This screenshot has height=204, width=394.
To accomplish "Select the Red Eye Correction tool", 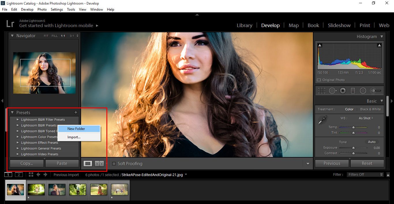I will (x=343, y=91).
